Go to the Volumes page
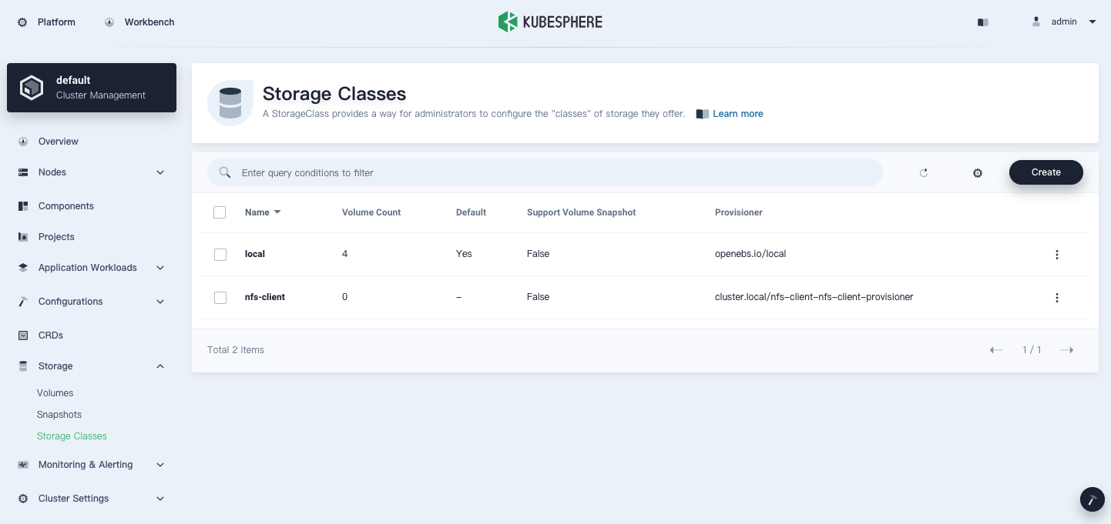Viewport: 1111px width, 524px height. (x=55, y=392)
